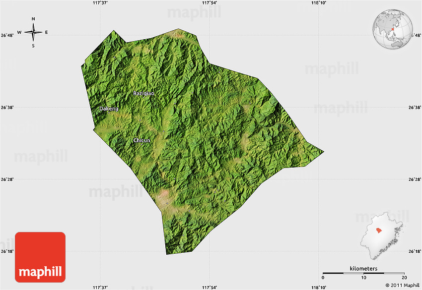Click the red Maphill logo

40,256
